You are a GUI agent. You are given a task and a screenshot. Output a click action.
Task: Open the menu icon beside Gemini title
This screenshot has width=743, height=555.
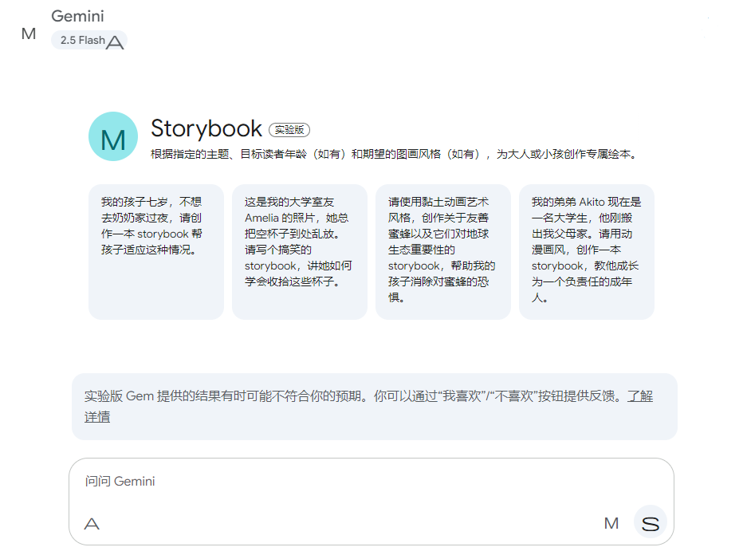pyautogui.click(x=29, y=33)
